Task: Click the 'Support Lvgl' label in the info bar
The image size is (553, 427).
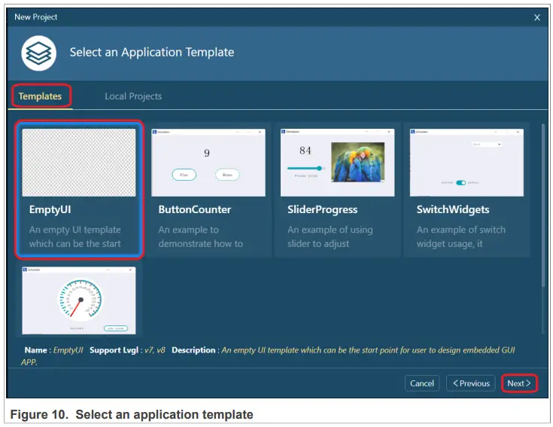Action: click(x=114, y=350)
